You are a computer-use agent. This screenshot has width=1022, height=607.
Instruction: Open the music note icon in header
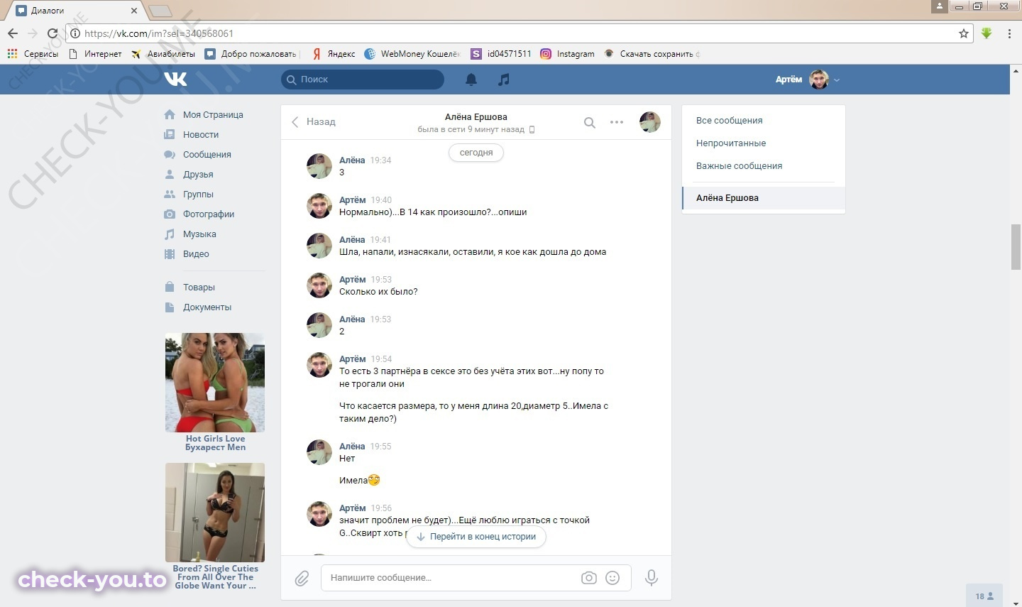504,80
